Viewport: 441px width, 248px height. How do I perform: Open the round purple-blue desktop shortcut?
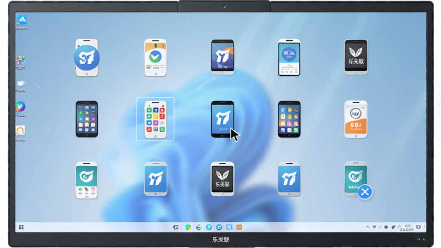tap(20, 107)
